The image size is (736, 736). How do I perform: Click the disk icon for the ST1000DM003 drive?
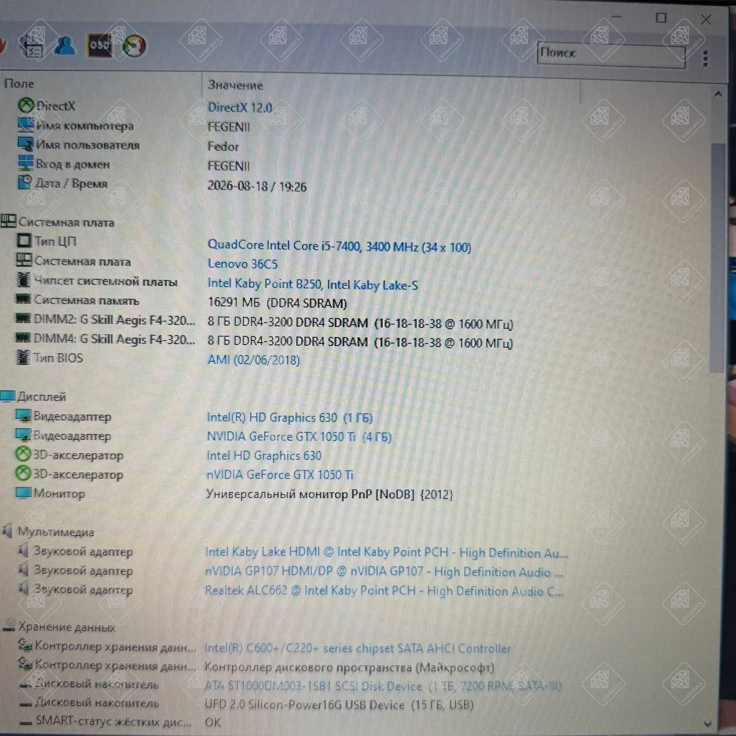coord(25,685)
